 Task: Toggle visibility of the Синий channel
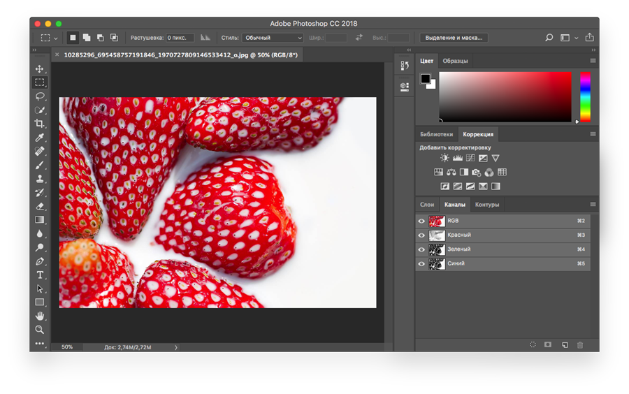pos(421,264)
